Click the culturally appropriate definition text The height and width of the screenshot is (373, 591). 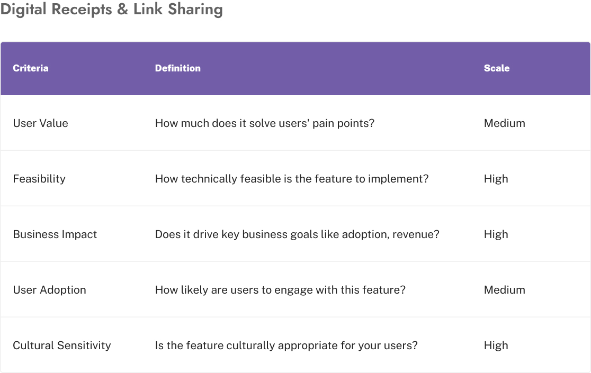[x=286, y=345]
